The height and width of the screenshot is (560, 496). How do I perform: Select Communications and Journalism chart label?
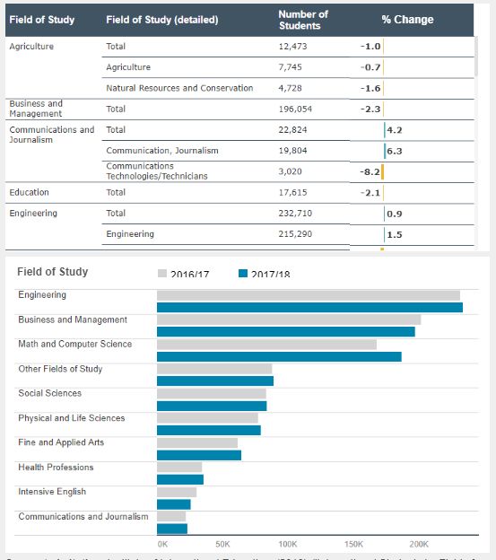click(83, 516)
